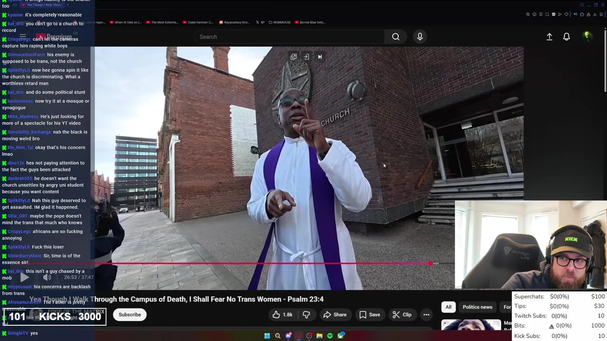Open the bookmark 'Caleb Hammer C...'
Image resolution: width=607 pixels, height=341 pixels.
(198, 22)
